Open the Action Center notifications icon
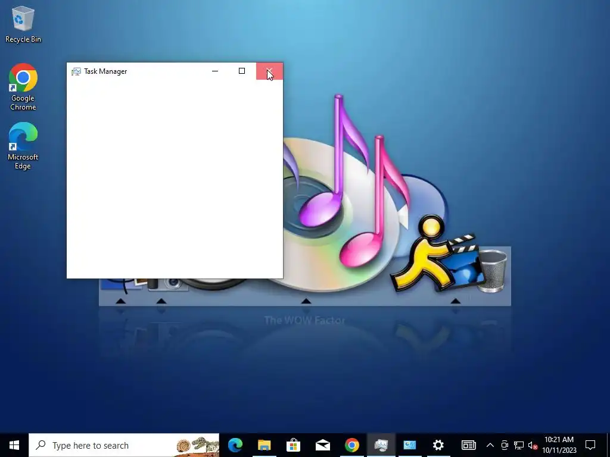This screenshot has height=457, width=610. (x=590, y=445)
